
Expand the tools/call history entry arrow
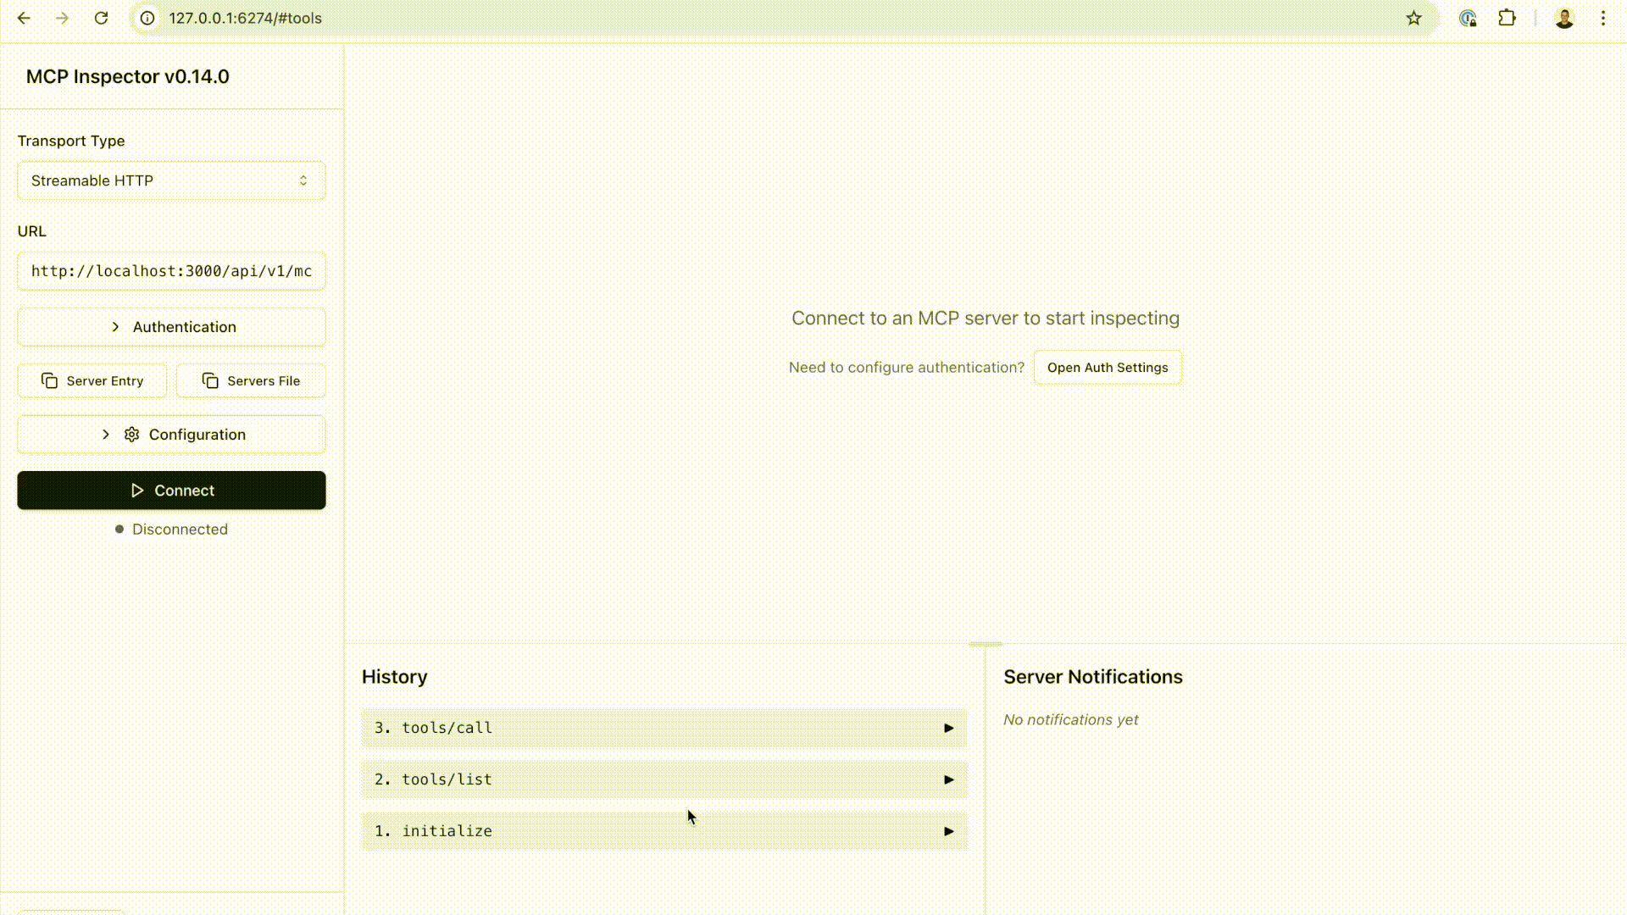point(949,728)
